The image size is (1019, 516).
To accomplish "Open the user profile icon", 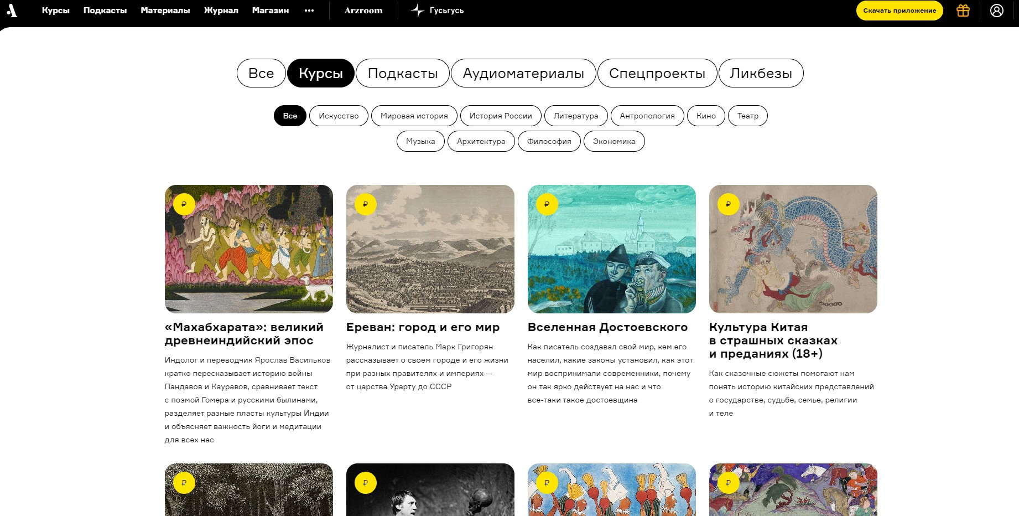I will [x=997, y=11].
